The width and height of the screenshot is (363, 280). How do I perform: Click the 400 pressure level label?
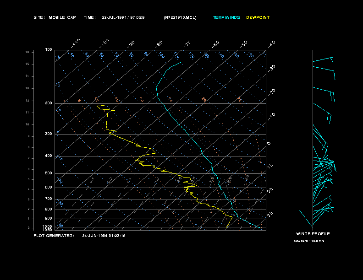[x=49, y=156]
